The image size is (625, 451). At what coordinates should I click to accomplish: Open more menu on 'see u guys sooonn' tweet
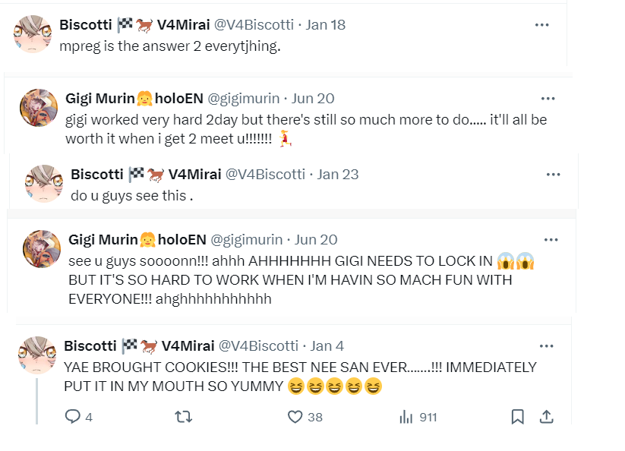pos(550,240)
